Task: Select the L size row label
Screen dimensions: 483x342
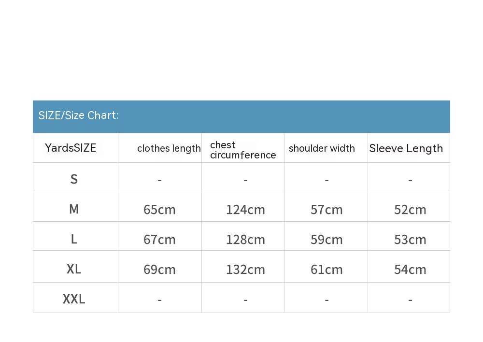Action: coord(74,239)
